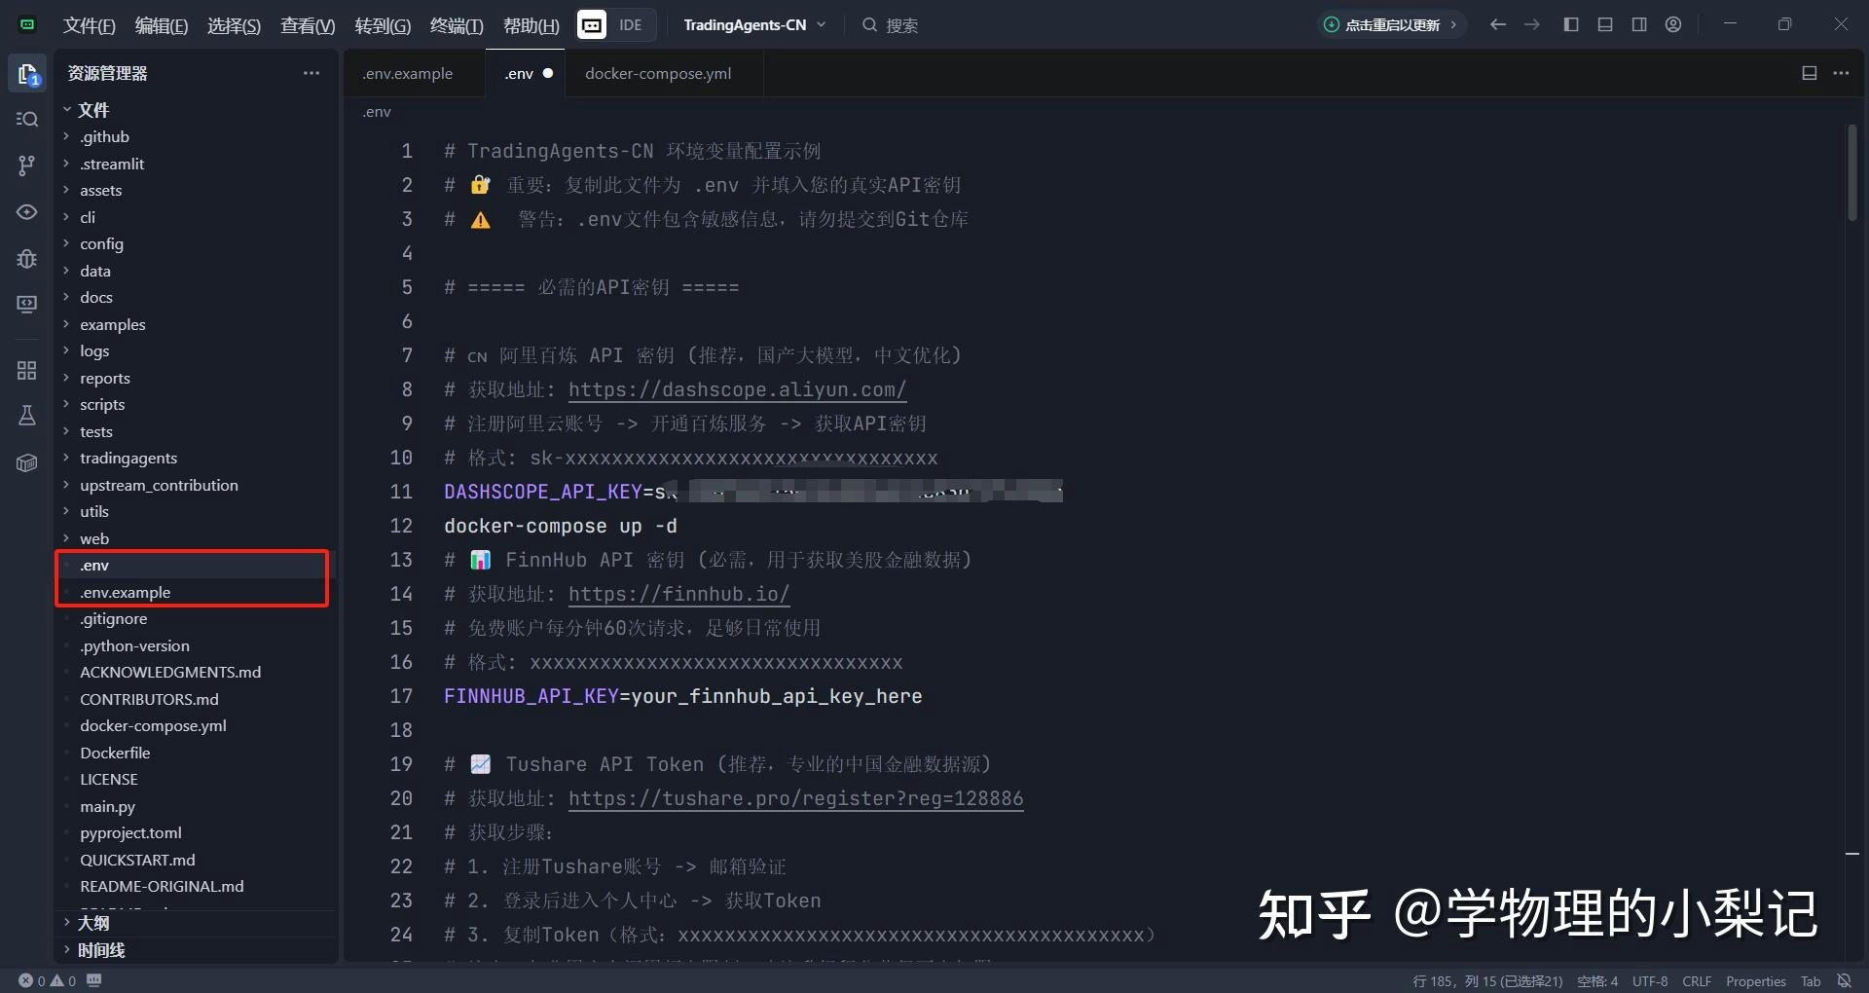Open the Source Control view
Image resolution: width=1869 pixels, height=993 pixels.
tap(27, 165)
